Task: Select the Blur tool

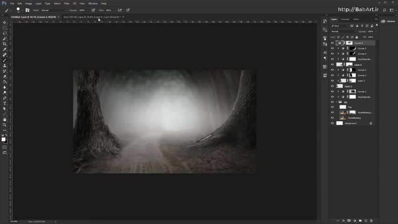Action: click(x=5, y=87)
